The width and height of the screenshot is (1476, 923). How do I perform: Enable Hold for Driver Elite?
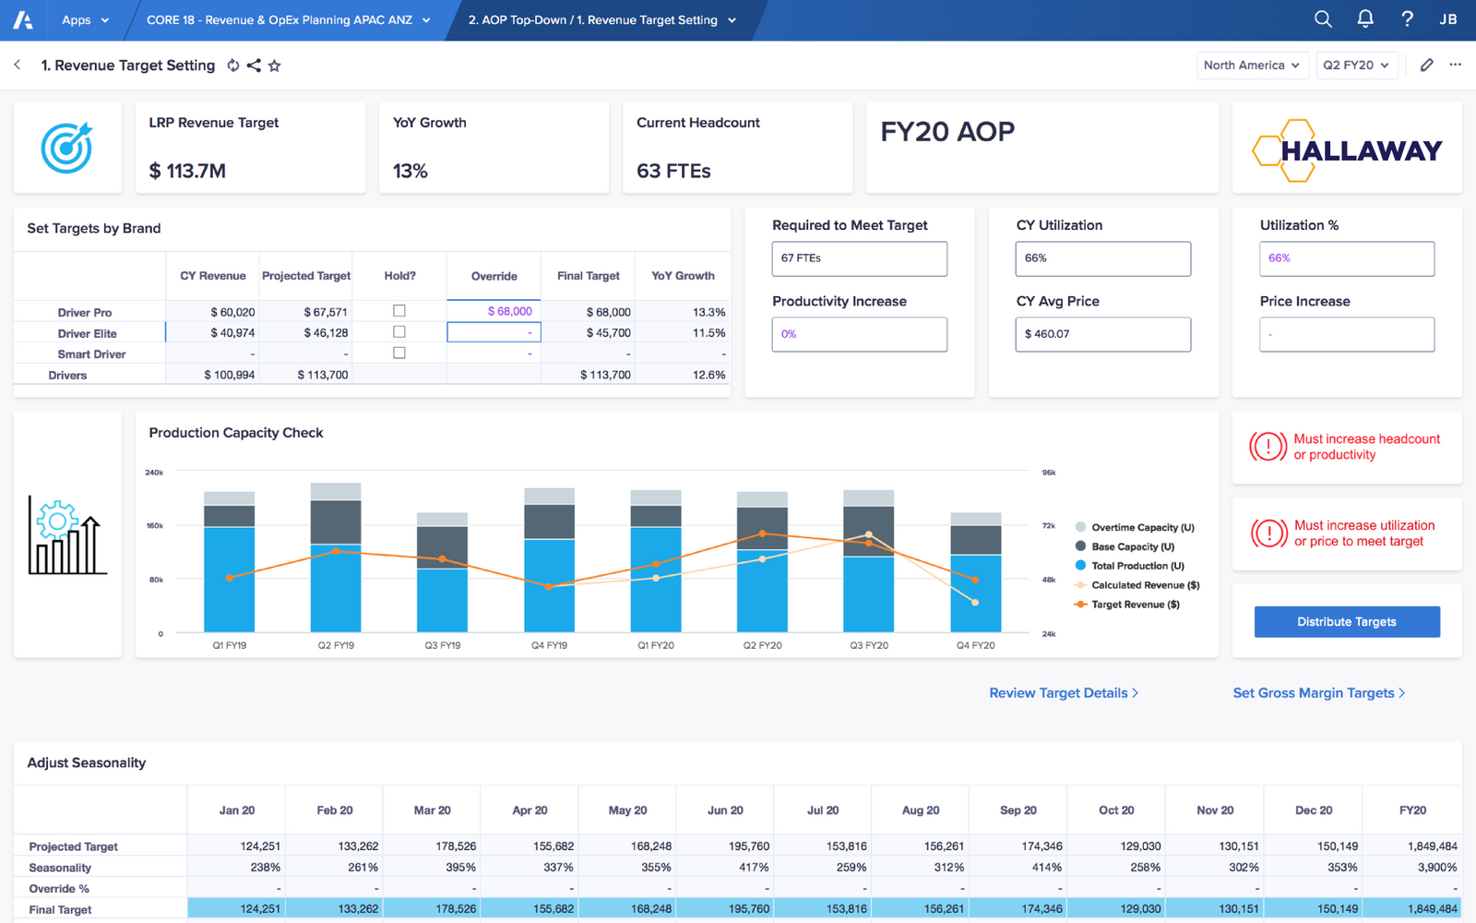pyautogui.click(x=399, y=332)
